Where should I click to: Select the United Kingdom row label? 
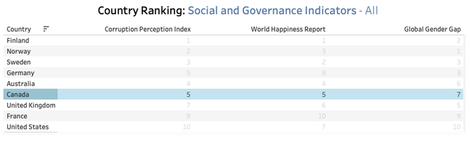point(31,105)
